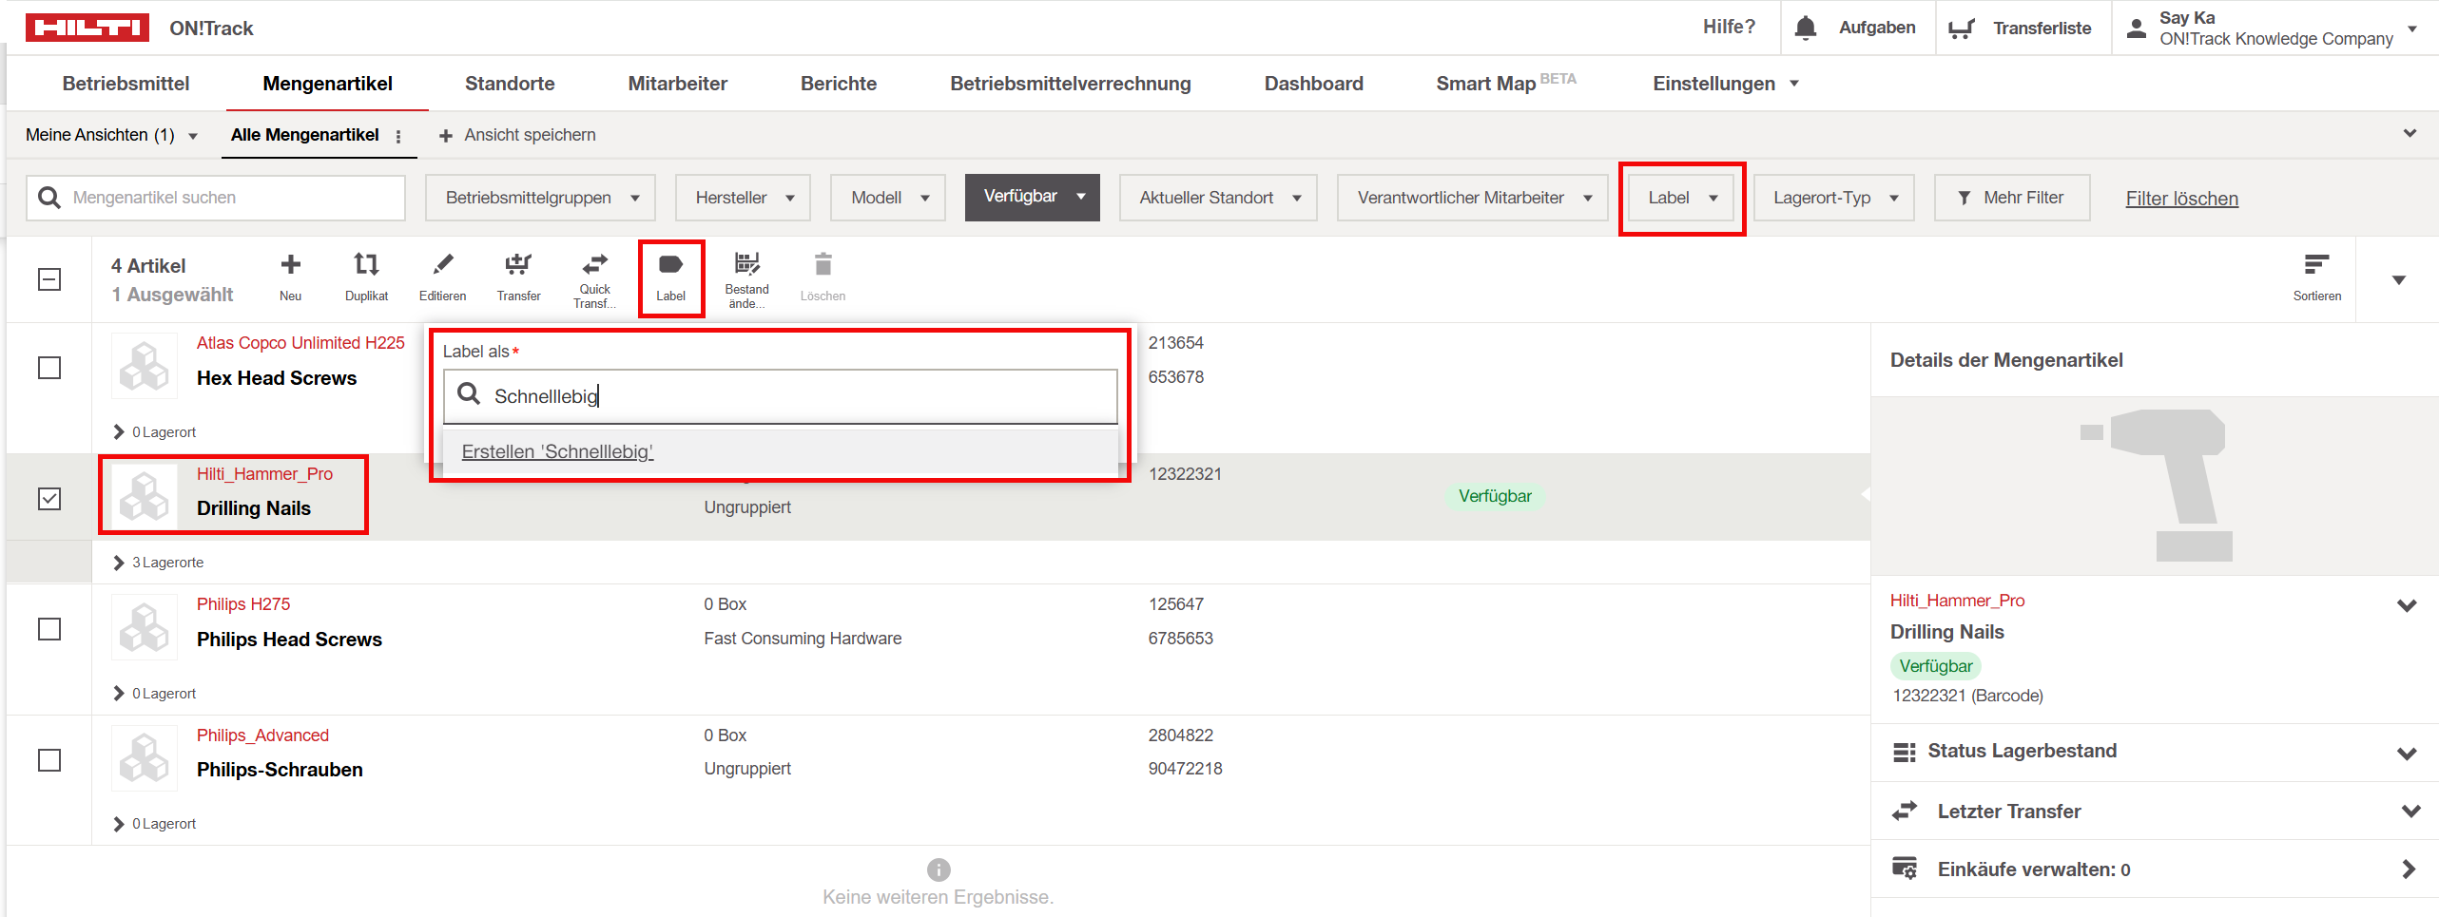Screen dimensions: 2439x917
Task: Open the Einstellungen menu
Action: 1725,84
